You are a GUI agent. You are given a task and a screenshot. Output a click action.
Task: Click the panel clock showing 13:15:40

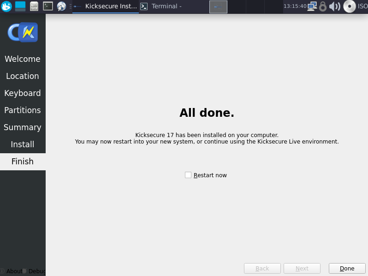click(x=295, y=6)
